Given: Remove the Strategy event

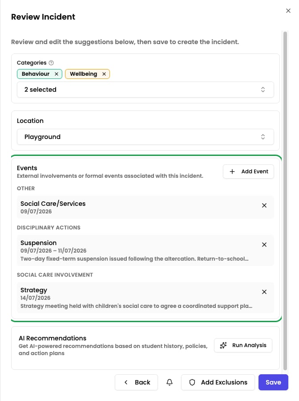Looking at the screenshot, I should (x=264, y=292).
